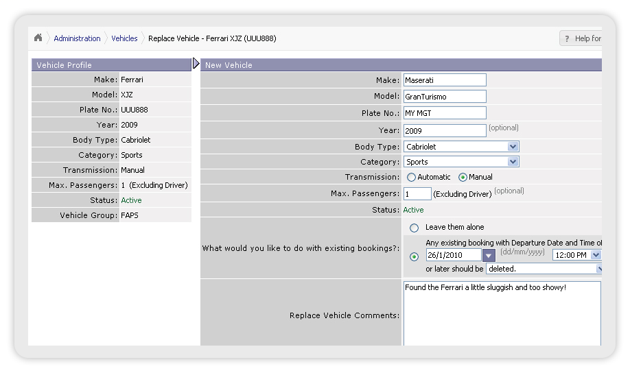
Task: Open the Vehicles breadcrumb link
Action: 124,38
